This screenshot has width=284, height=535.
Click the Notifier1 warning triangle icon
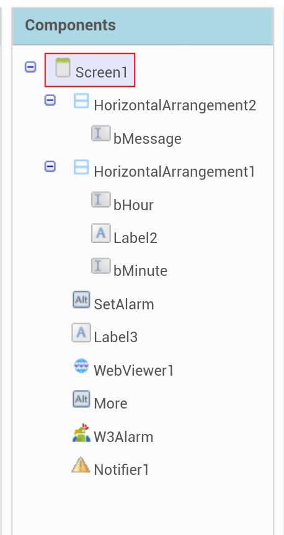click(x=81, y=465)
